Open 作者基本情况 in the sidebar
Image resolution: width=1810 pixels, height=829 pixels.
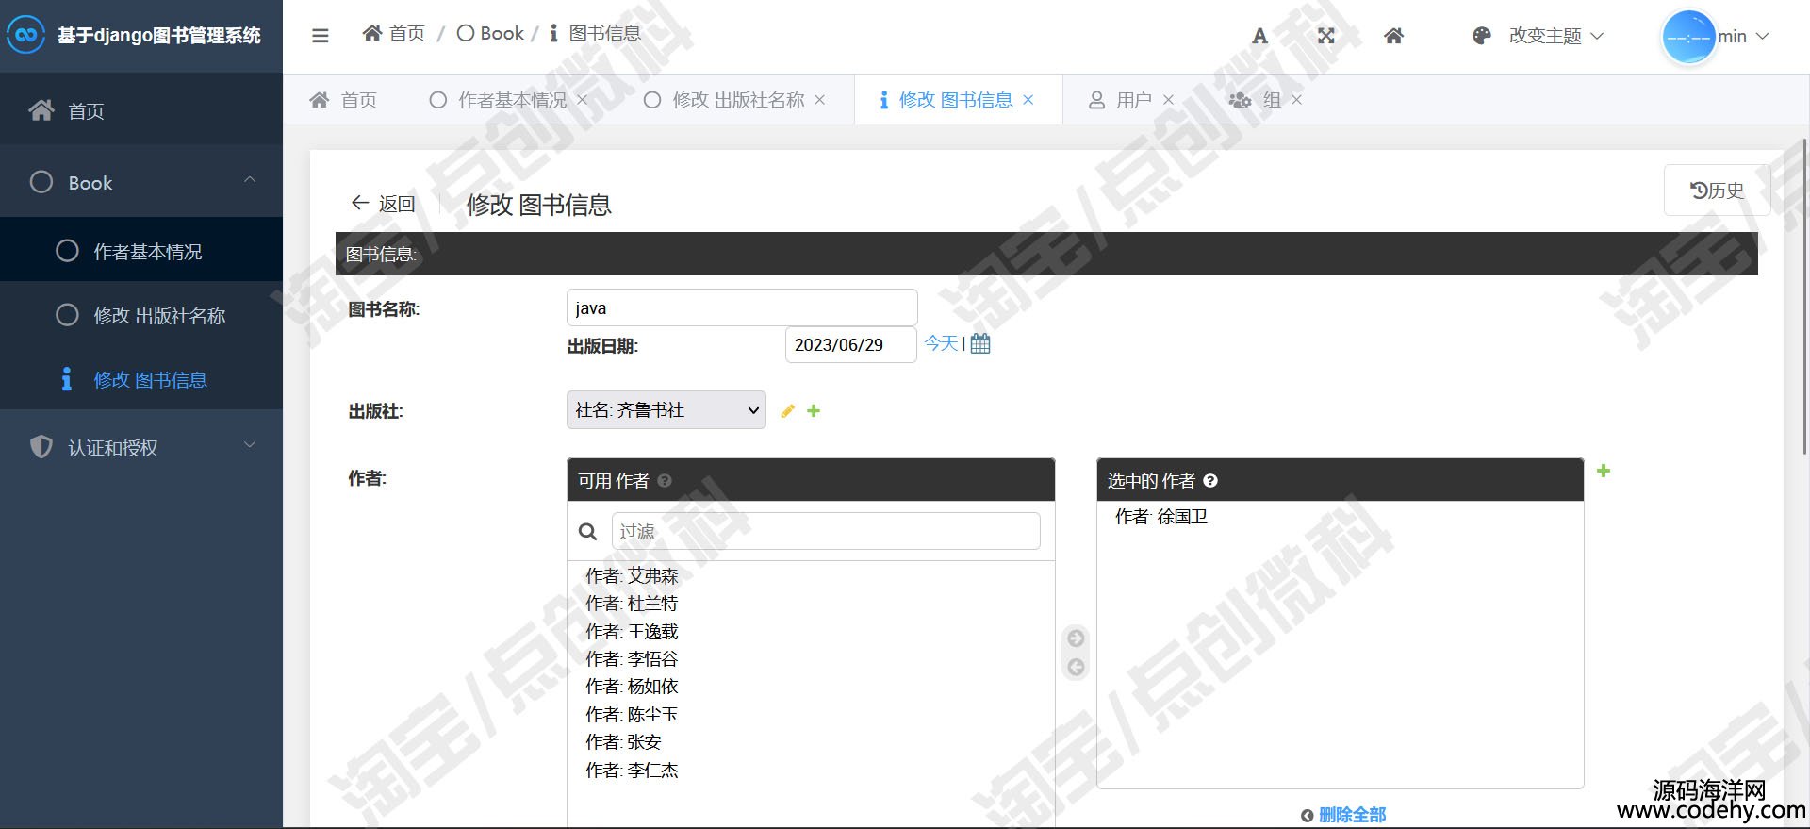pyautogui.click(x=141, y=251)
